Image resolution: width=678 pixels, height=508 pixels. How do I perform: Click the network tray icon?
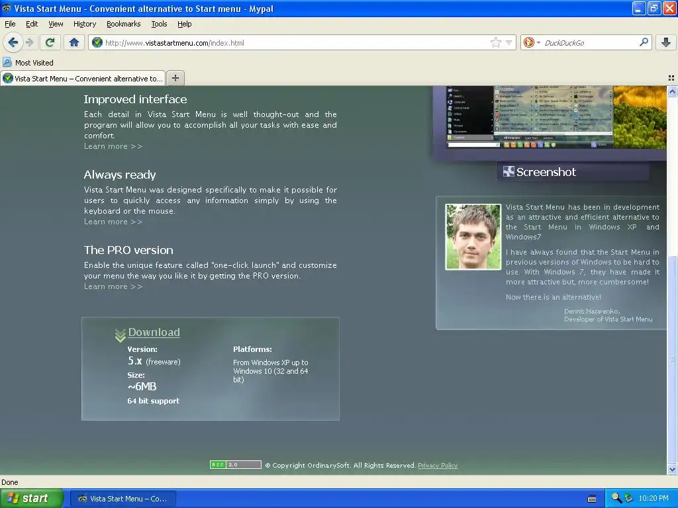click(x=629, y=498)
